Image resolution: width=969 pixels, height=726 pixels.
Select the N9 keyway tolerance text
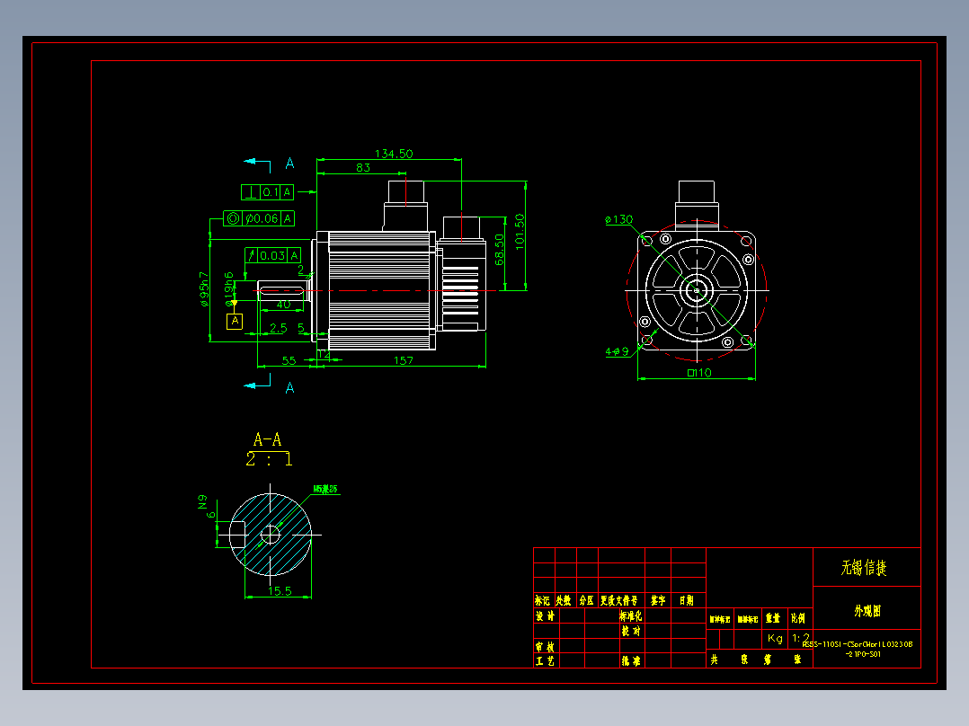(203, 502)
